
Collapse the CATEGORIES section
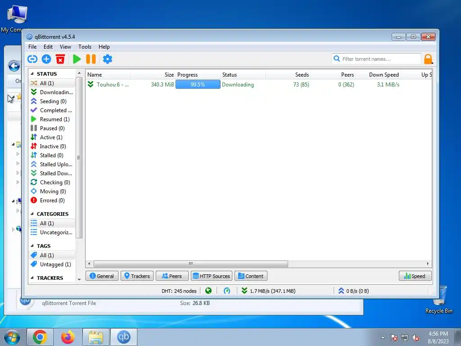coord(32,214)
